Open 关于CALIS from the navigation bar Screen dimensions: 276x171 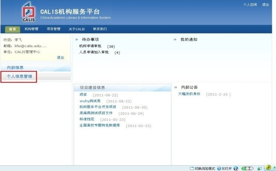(x=77, y=29)
